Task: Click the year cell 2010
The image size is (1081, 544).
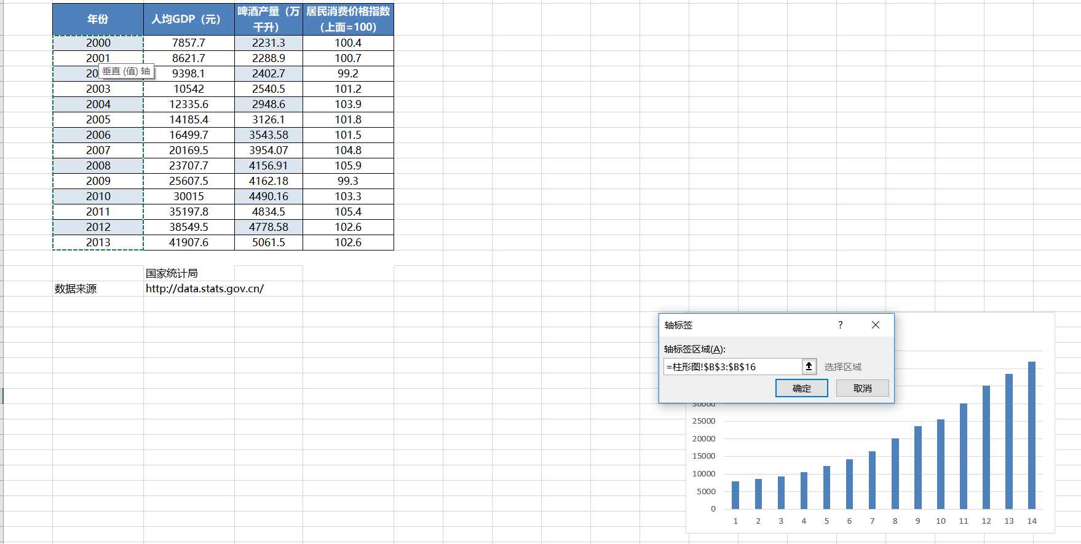Action: [98, 196]
